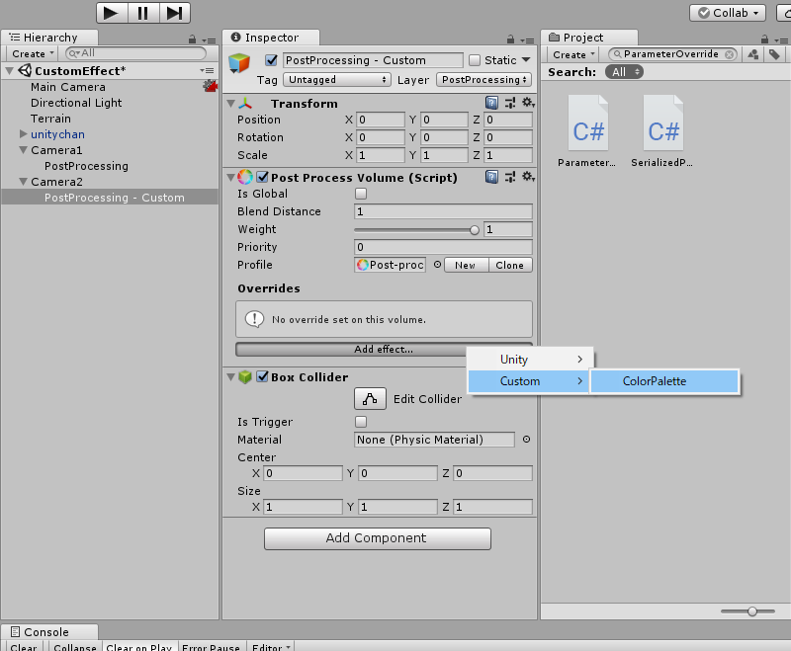Click the search-by-type icon in Project panel
The height and width of the screenshot is (651, 791).
coord(752,54)
